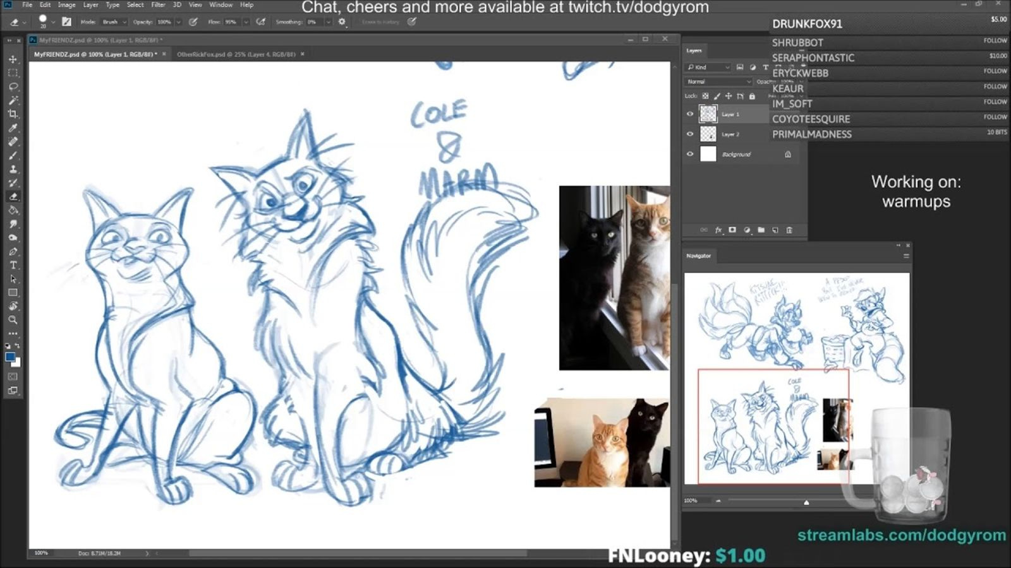The width and height of the screenshot is (1011, 568).
Task: Switch to the OtherRickFox.psd tab
Action: click(236, 54)
